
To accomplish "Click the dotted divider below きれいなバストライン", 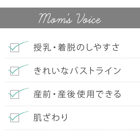I will tap(72, 82).
